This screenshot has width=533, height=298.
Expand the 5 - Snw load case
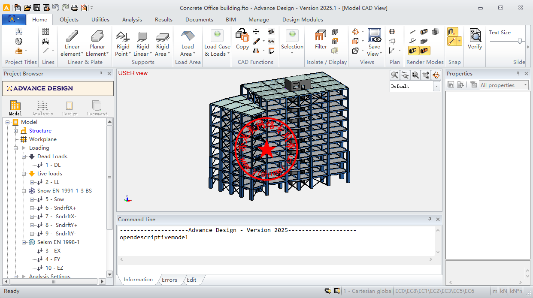coord(32,199)
